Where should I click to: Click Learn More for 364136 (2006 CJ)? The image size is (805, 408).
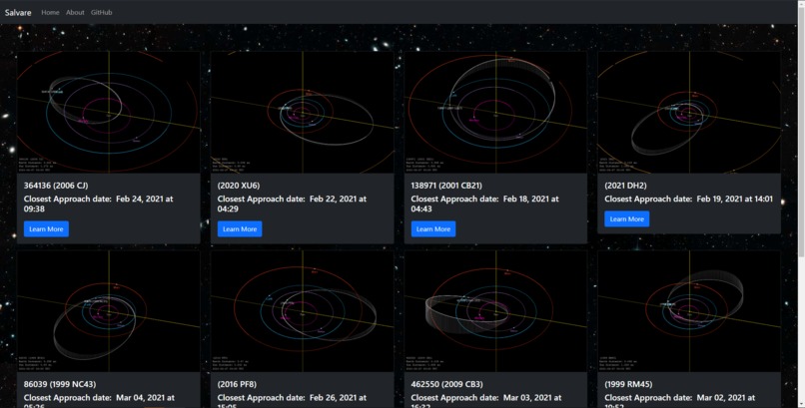point(46,229)
